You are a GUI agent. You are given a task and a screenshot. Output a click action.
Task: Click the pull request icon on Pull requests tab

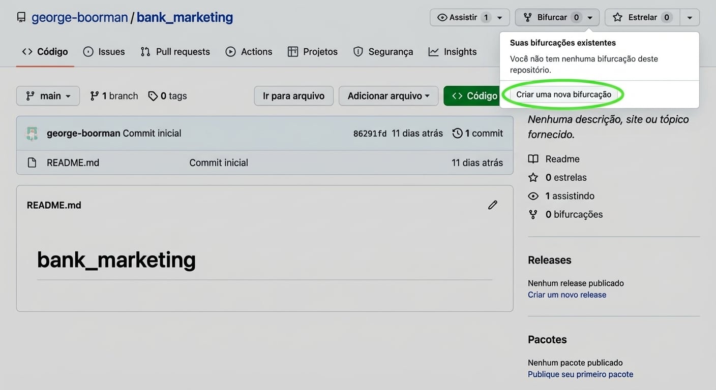click(x=145, y=52)
